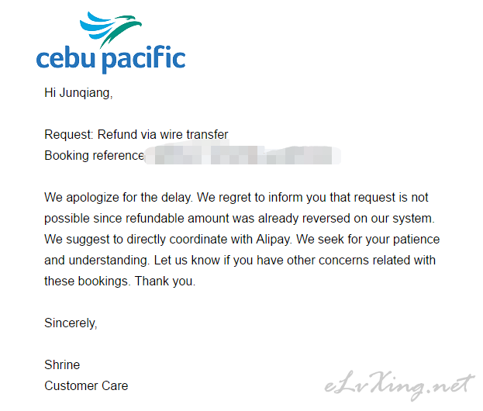Viewport: 483px width, 411px height.
Task: Click 'We apologize for the delay' sentence
Action: point(119,198)
